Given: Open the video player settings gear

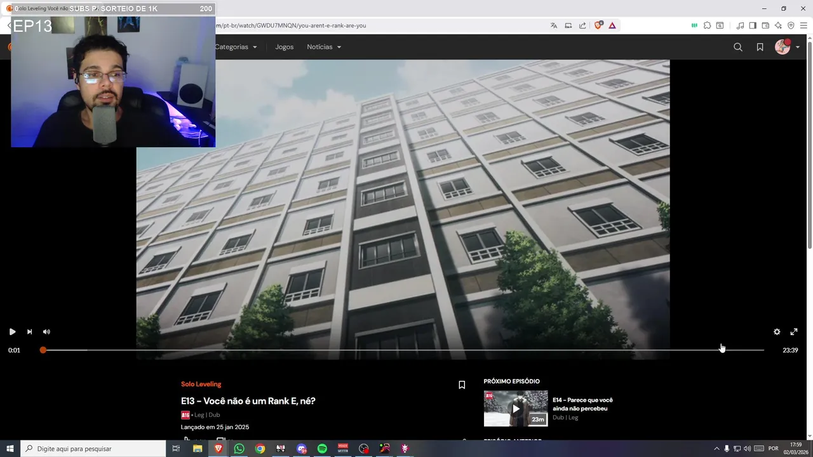Looking at the screenshot, I should pos(777,331).
